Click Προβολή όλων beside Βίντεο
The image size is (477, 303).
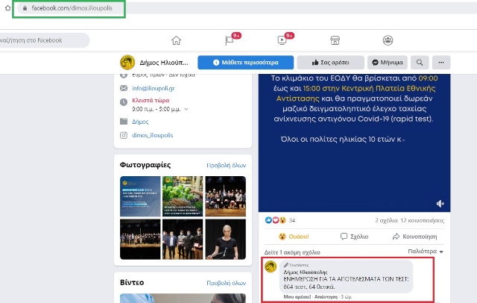click(226, 283)
